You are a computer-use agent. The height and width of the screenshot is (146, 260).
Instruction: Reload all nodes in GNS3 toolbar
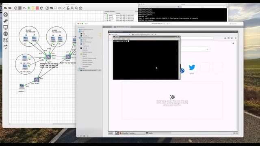(41, 8)
